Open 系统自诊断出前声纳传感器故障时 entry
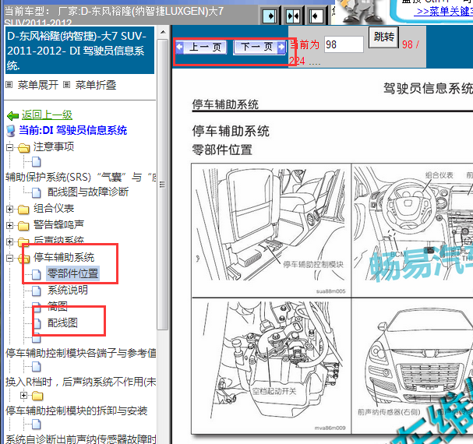 click(x=81, y=439)
